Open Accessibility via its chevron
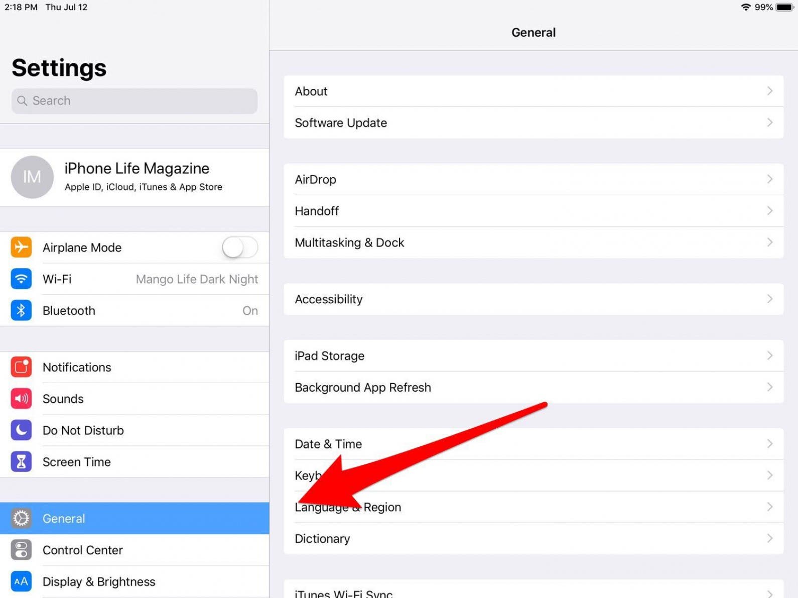 [x=769, y=299]
